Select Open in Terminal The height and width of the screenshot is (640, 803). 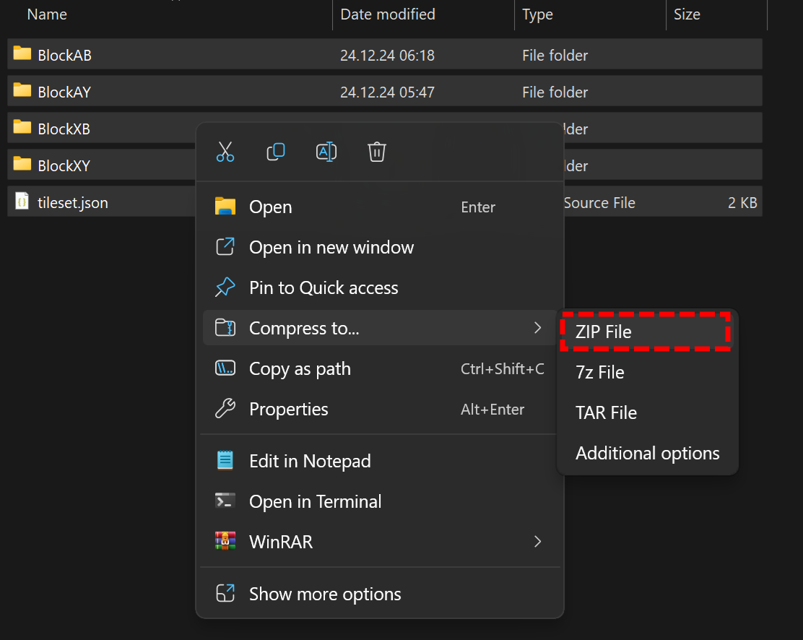[380, 501]
